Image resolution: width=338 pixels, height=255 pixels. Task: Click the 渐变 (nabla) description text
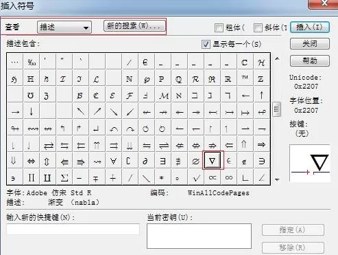click(x=73, y=203)
